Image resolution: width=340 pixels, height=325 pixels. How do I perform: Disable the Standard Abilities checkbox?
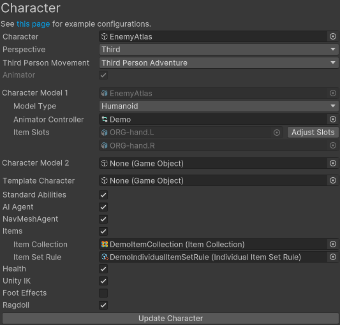click(x=103, y=195)
